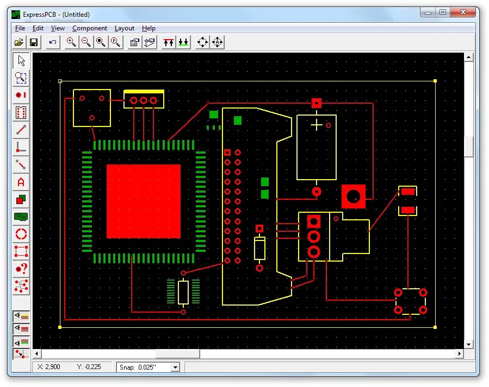Open the component manager toolbar icon
Screen dimensions: 489x387
pos(150,42)
